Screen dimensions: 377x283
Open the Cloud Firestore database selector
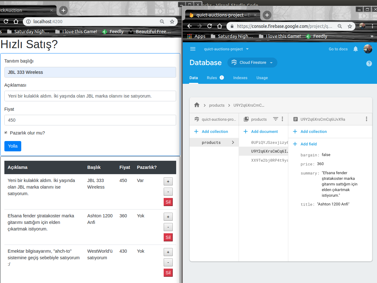(x=252, y=63)
